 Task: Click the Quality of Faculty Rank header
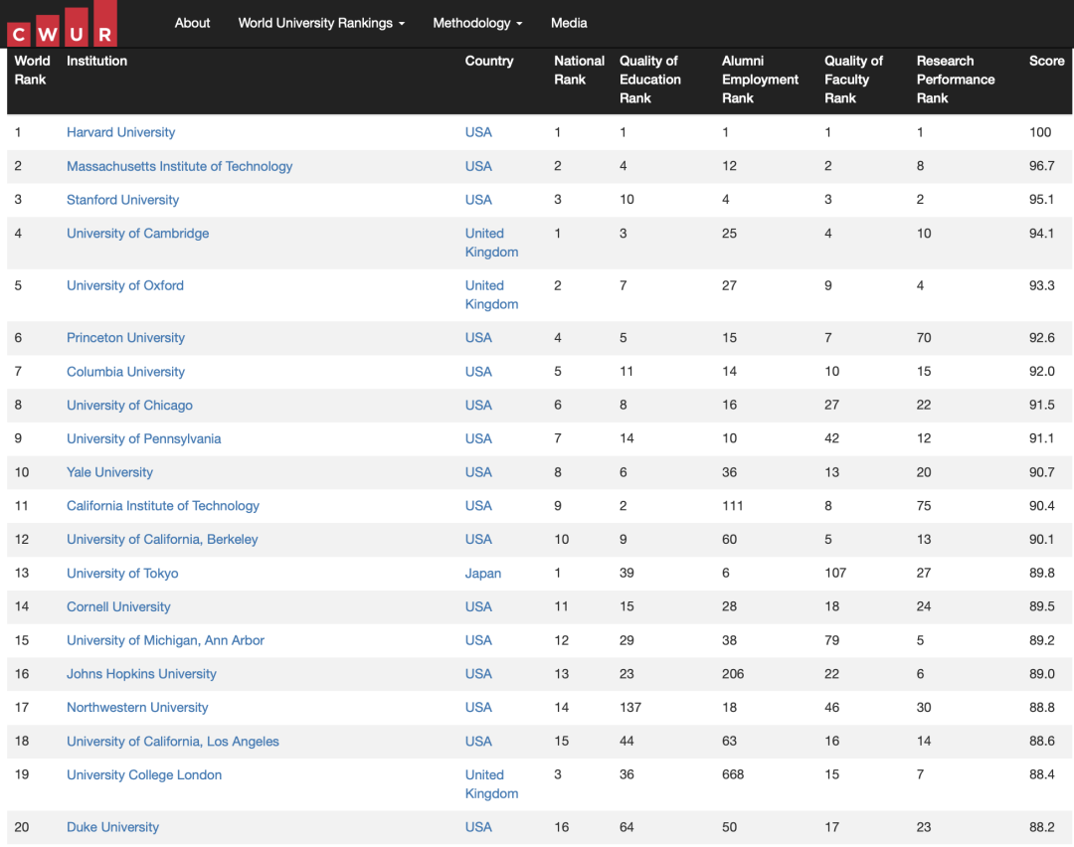(x=853, y=80)
